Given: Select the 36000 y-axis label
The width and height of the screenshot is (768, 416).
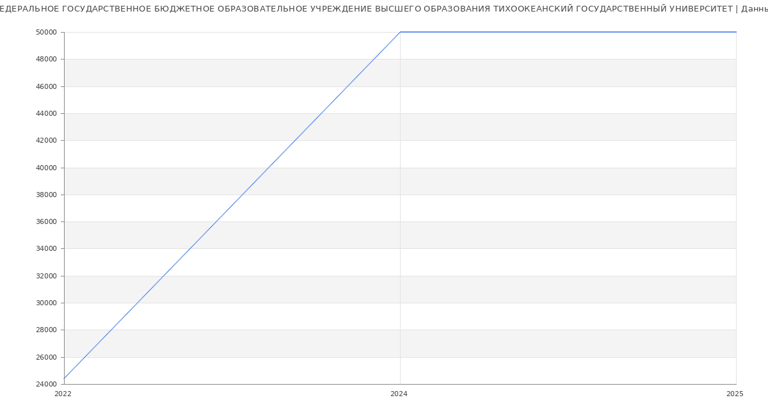Looking at the screenshot, I should click(x=47, y=222).
